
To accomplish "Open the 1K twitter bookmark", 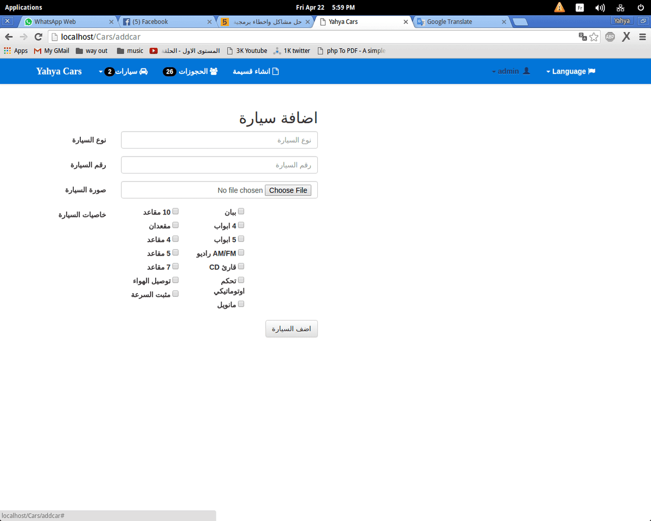I will [292, 50].
